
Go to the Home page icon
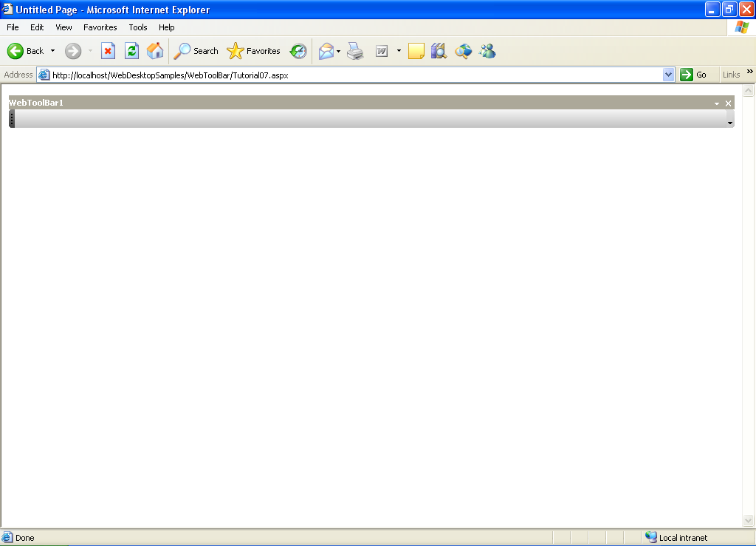coord(155,51)
